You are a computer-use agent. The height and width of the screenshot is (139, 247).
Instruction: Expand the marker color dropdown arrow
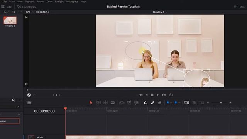click(179, 103)
